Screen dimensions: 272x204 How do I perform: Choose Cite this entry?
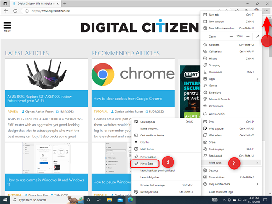(x=166, y=142)
